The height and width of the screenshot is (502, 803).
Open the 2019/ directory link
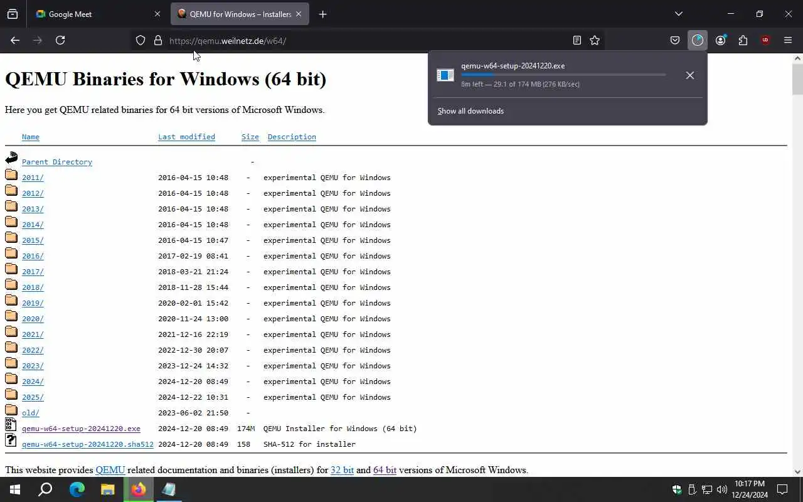pos(33,303)
